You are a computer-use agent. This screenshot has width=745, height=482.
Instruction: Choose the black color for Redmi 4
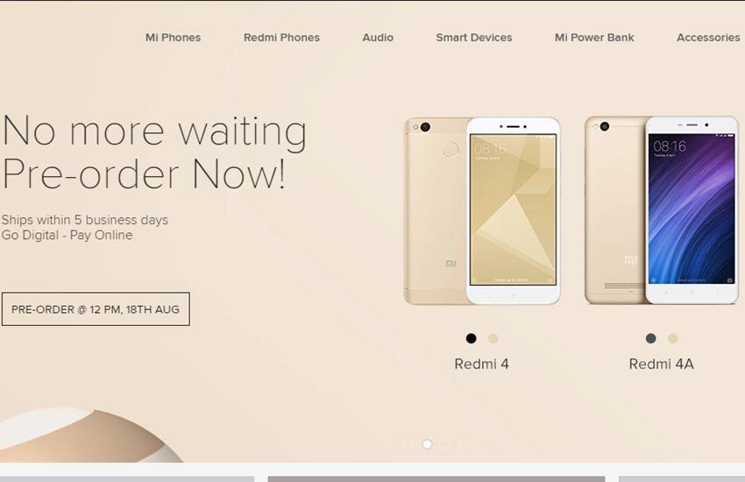pos(471,338)
